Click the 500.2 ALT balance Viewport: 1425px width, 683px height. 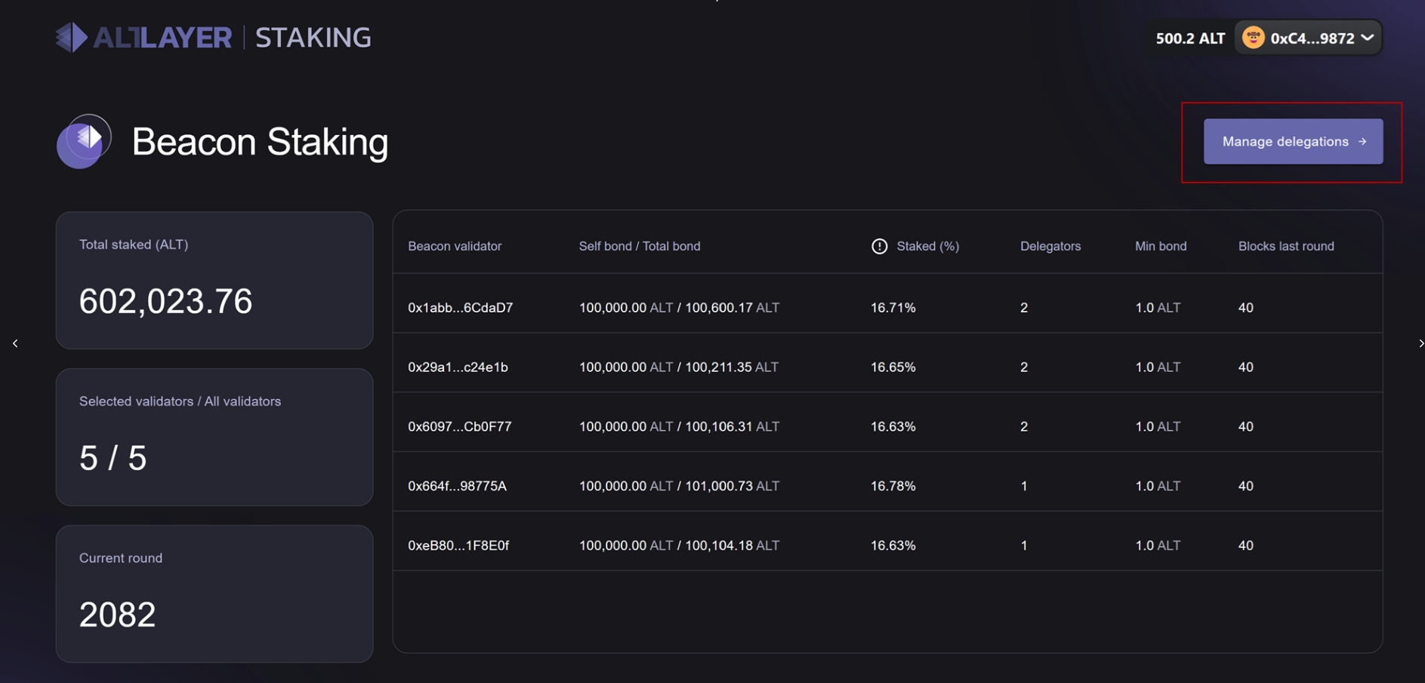1190,38
